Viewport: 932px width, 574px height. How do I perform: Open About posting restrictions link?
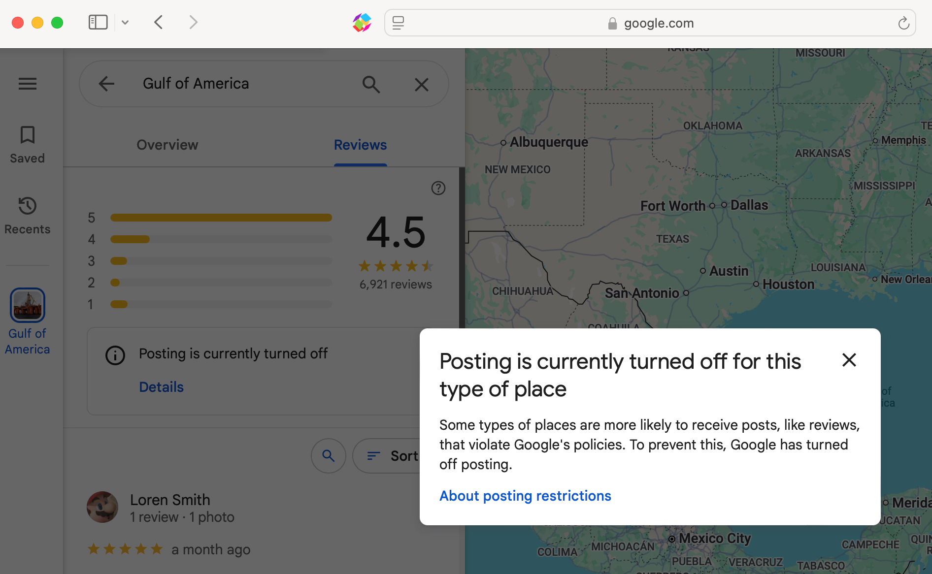pyautogui.click(x=525, y=496)
